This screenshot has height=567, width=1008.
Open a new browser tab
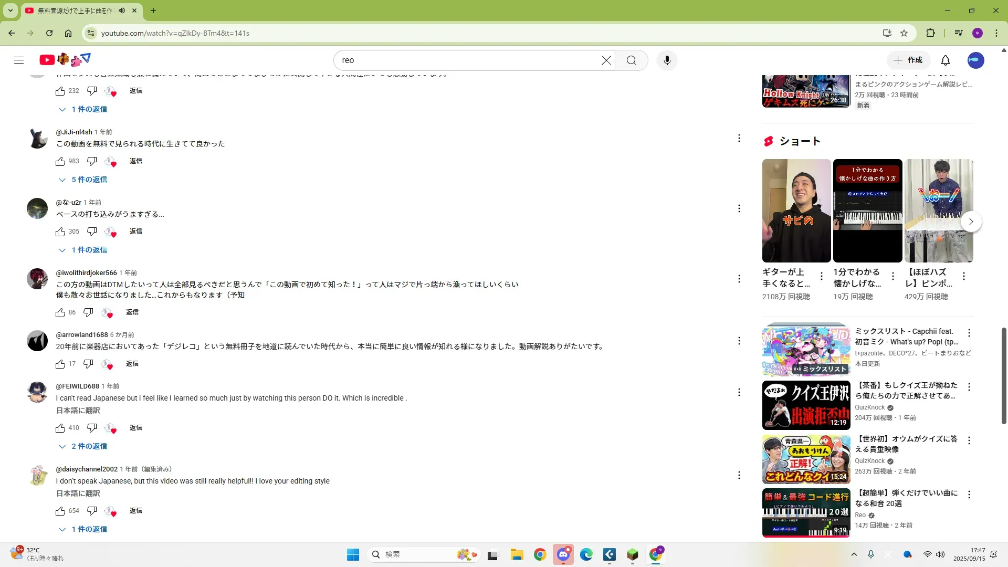(x=153, y=10)
